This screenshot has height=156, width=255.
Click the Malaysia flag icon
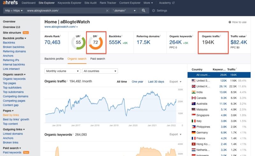(193, 110)
